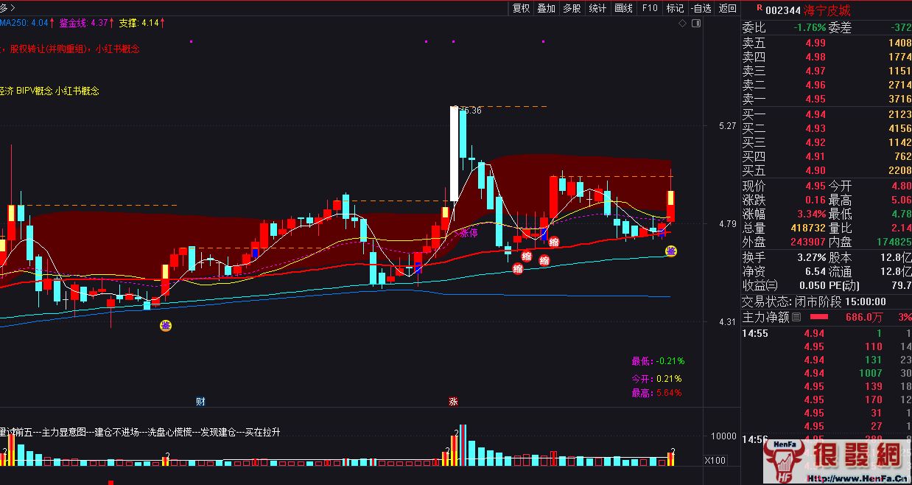912x485 pixels.
Task: Click the diamond icon above the chart
Action: pos(684,24)
